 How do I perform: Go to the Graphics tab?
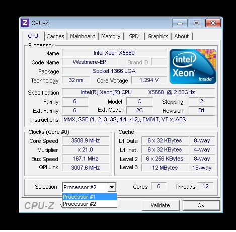158,36
